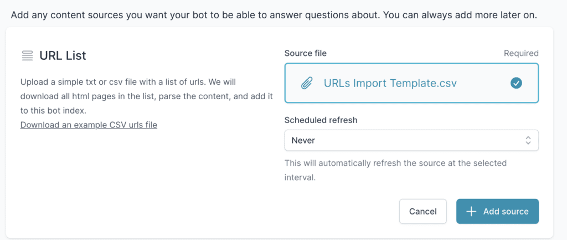567x240 pixels.
Task: Open the Scheduled refresh dropdown showing Never
Action: coord(411,140)
